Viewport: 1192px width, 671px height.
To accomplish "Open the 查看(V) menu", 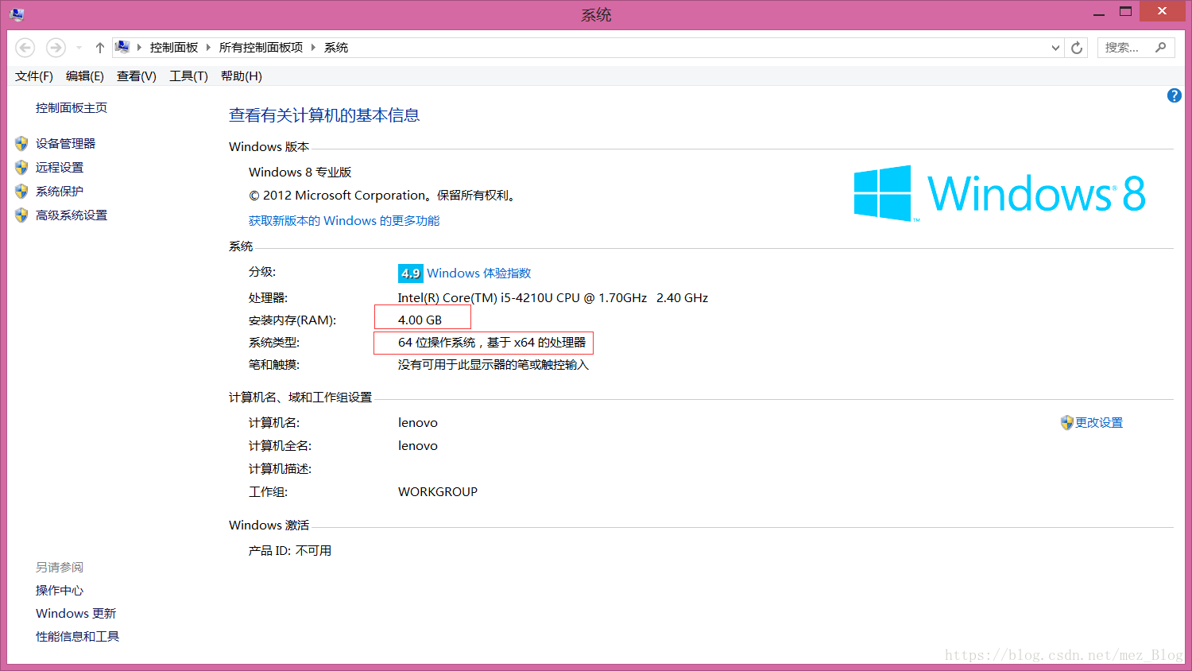I will (136, 76).
